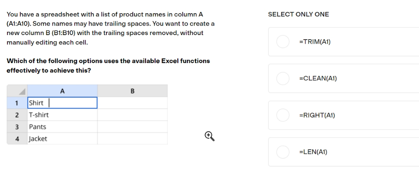Screen dimensions: 419x186
Task: Click cell A1 containing Shirt
Action: (62, 103)
